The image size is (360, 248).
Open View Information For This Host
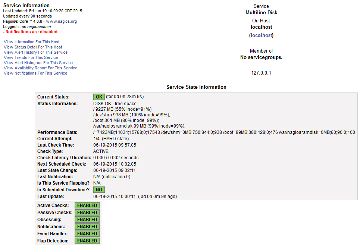click(31, 42)
